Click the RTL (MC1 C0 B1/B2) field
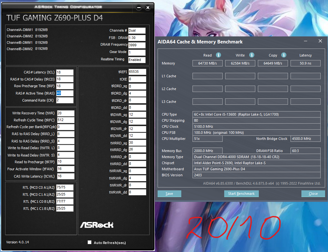328x252 pixels. click(x=65, y=202)
